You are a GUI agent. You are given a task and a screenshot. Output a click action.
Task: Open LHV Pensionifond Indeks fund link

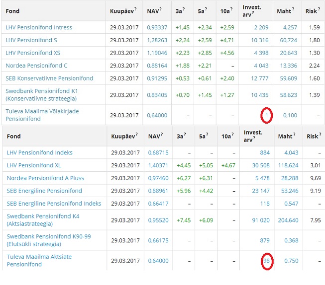click(x=40, y=152)
